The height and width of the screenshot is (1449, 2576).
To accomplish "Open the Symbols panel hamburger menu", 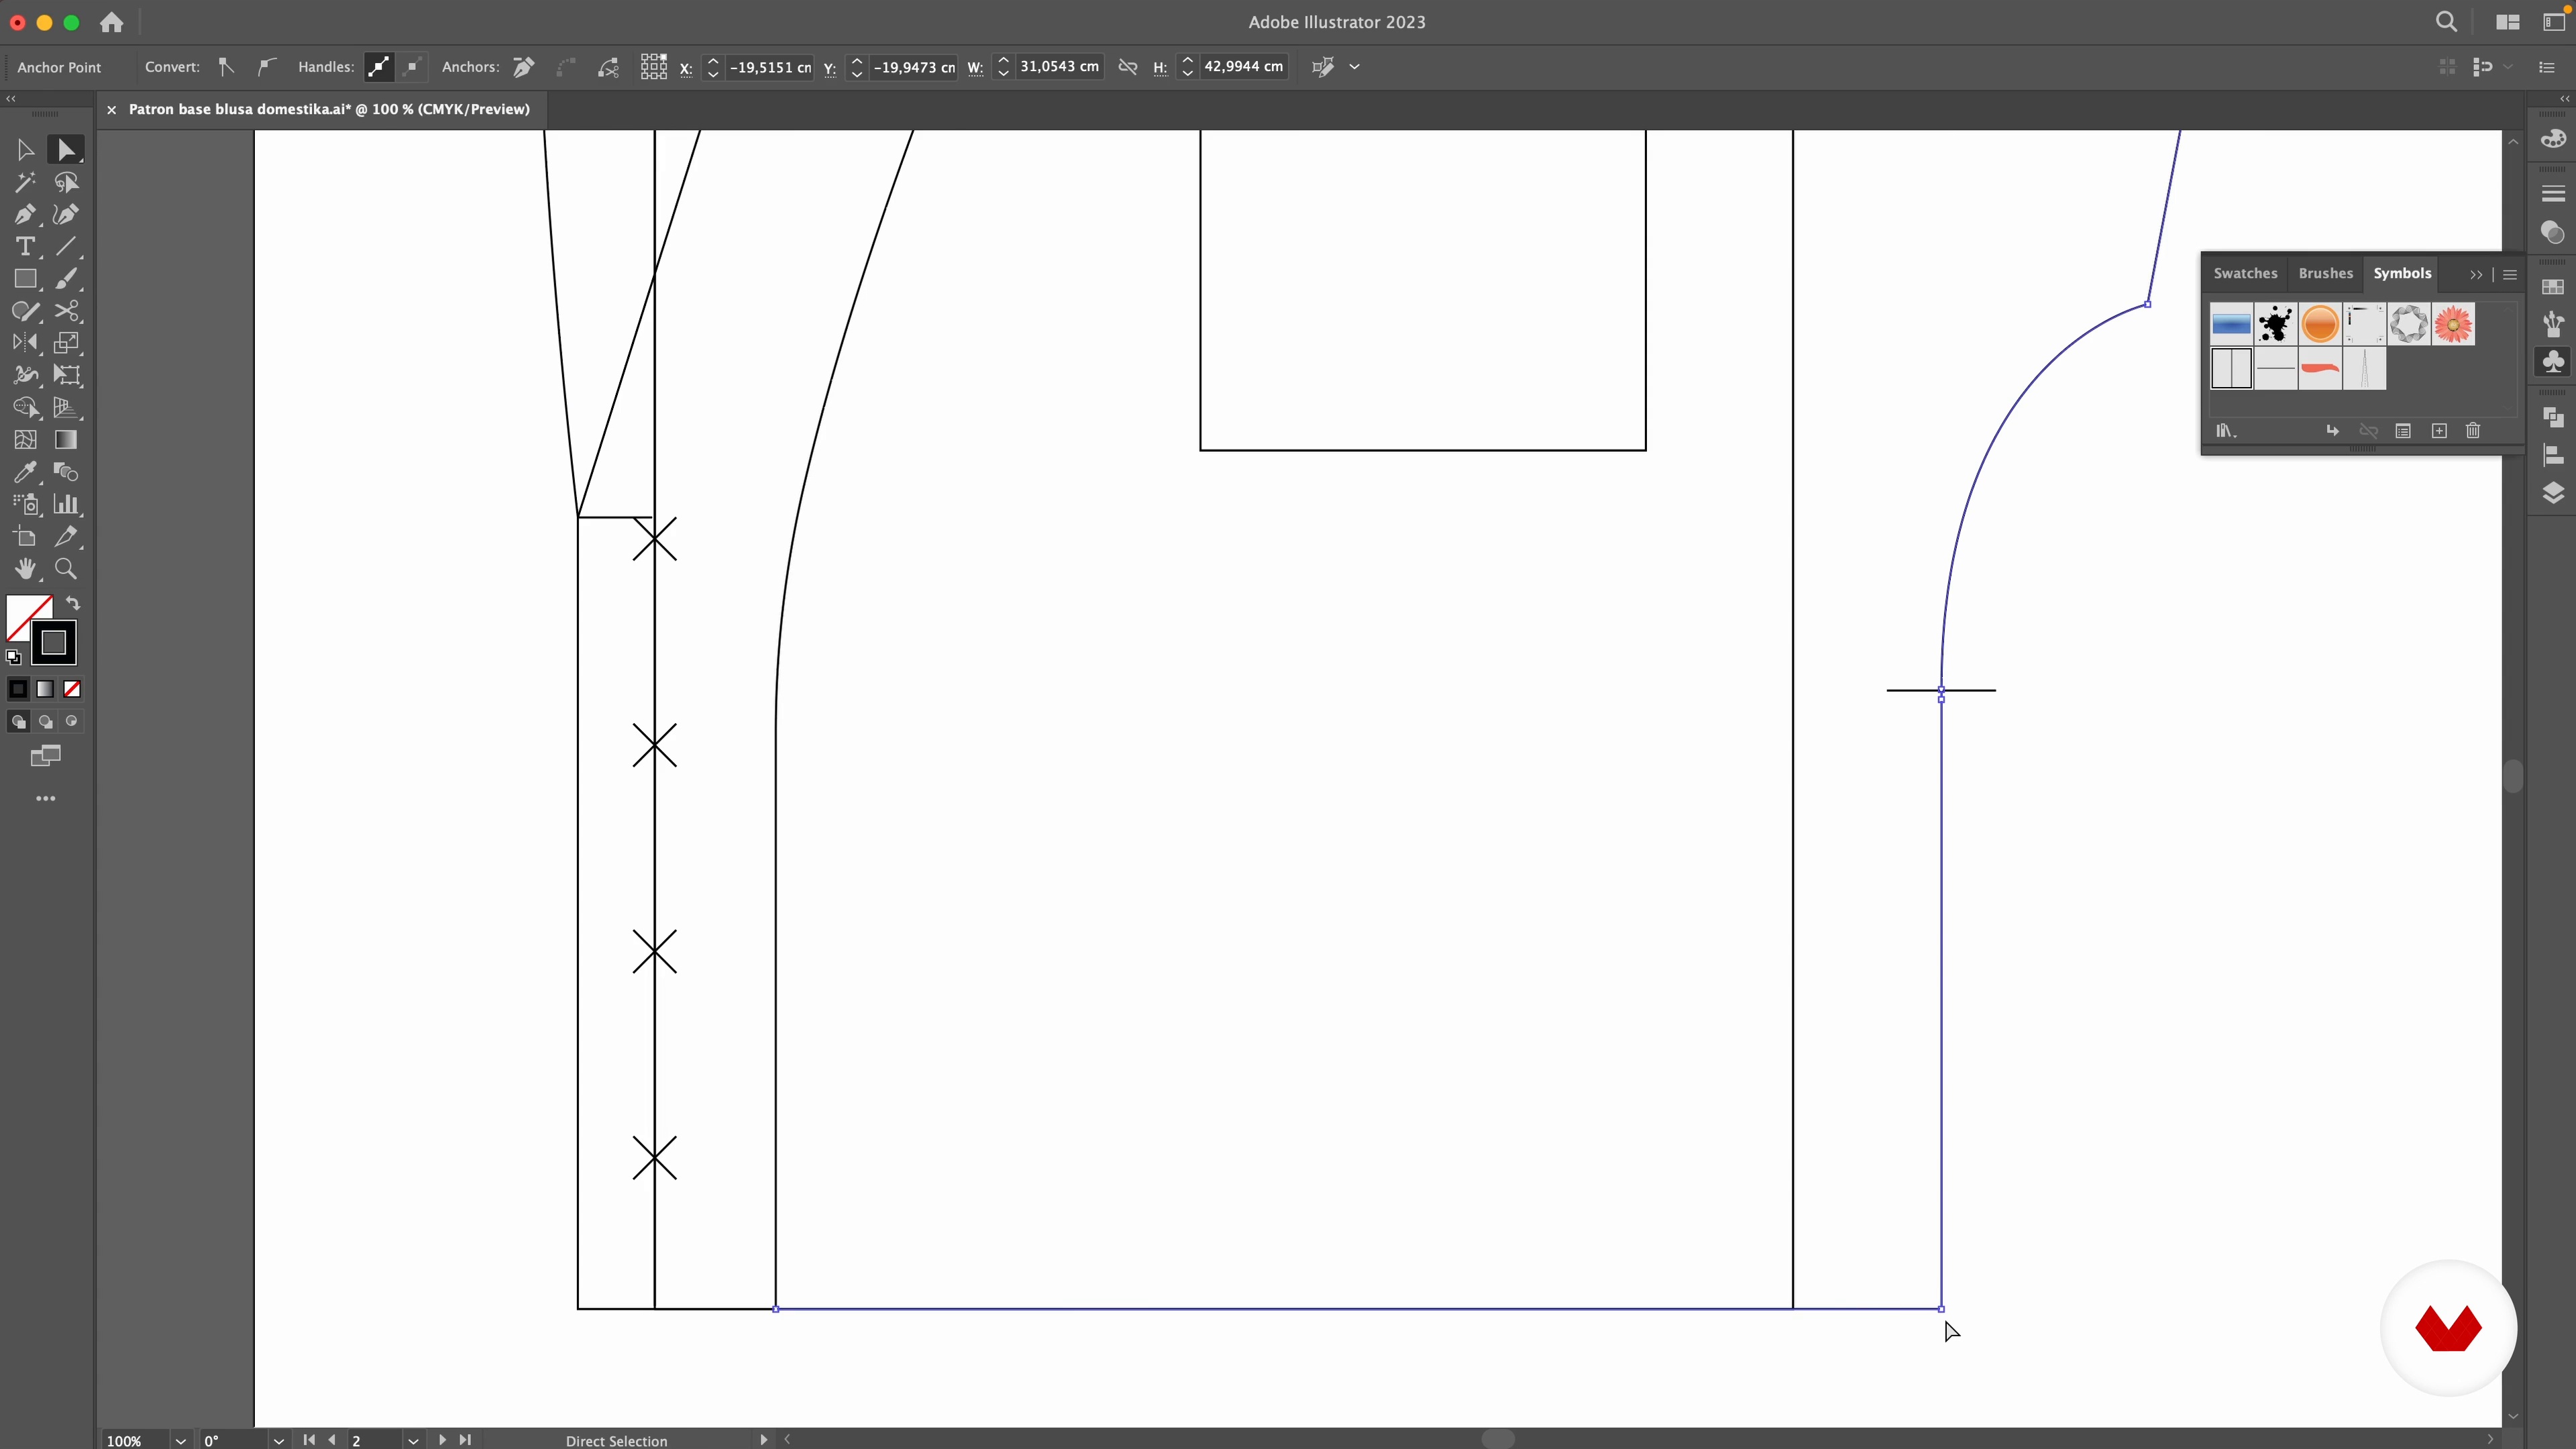I will click(2510, 274).
